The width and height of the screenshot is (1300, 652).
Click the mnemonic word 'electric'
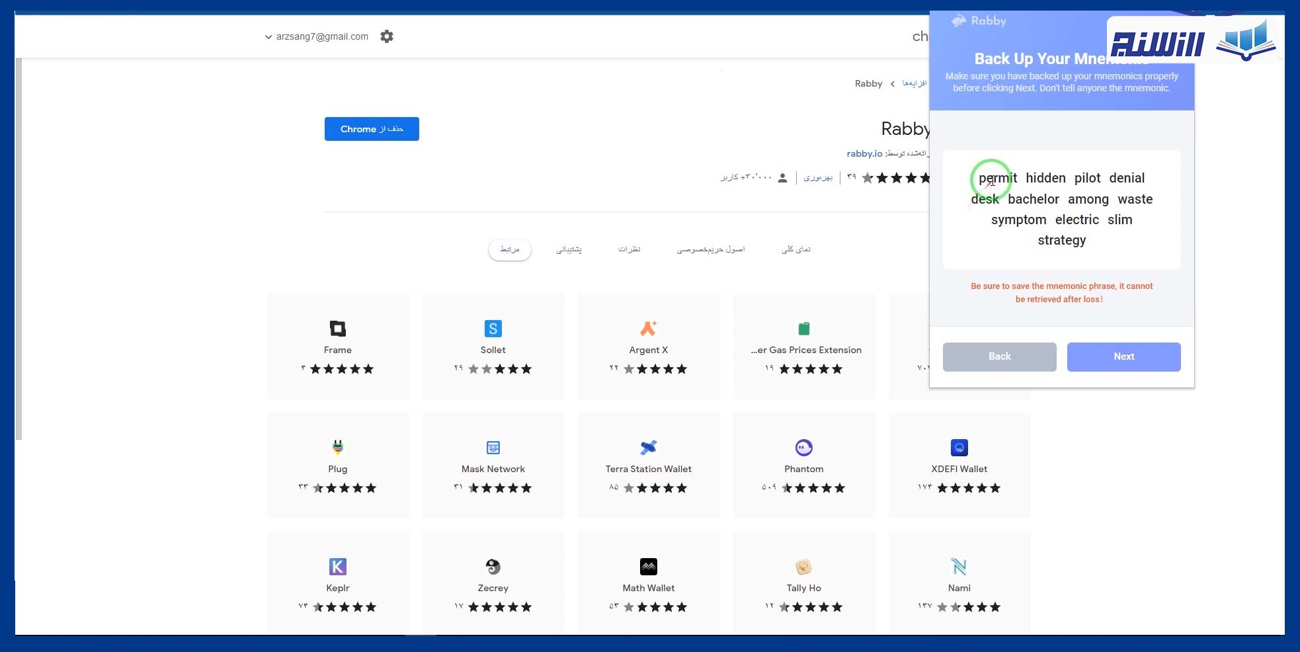(1077, 220)
